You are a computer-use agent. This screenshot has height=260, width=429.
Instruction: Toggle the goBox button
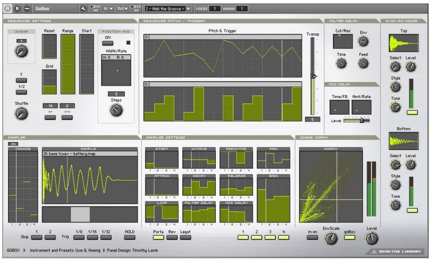(349, 237)
